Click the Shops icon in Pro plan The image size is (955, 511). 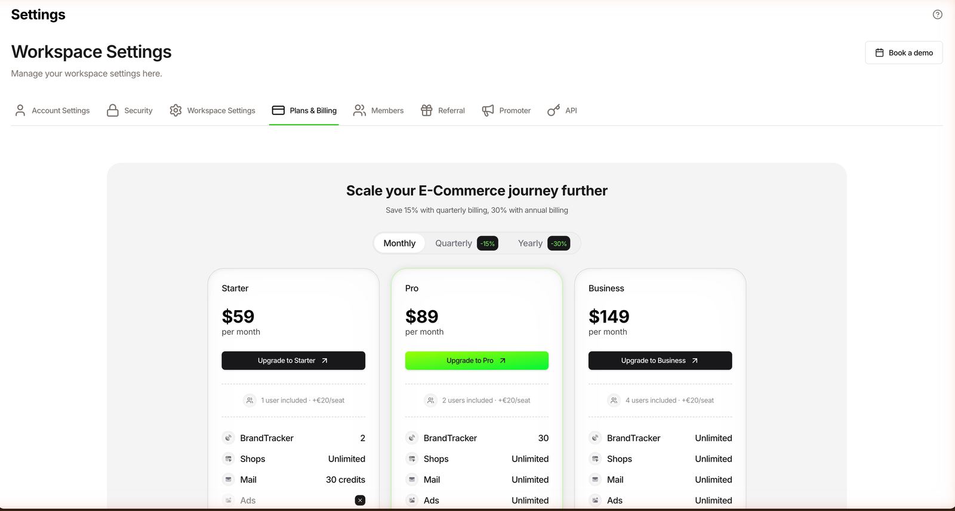412,459
